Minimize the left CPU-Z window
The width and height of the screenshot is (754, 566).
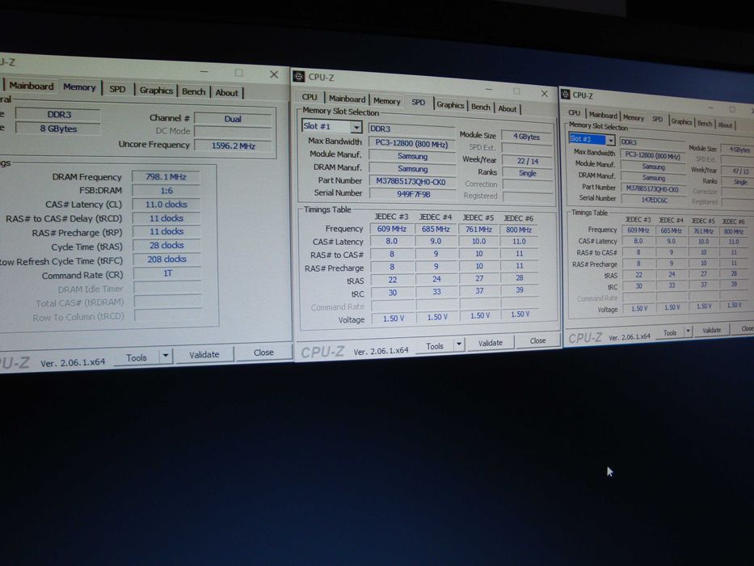point(204,72)
